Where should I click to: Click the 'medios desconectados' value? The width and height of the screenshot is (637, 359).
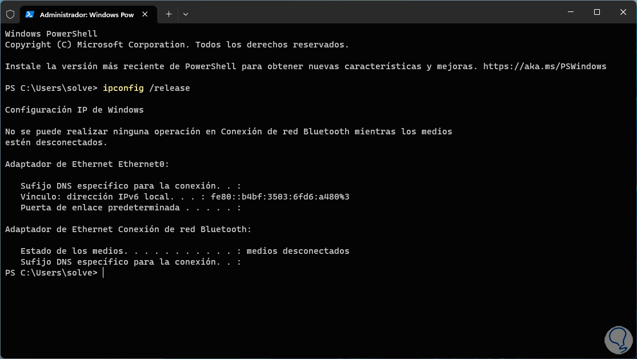(x=298, y=252)
